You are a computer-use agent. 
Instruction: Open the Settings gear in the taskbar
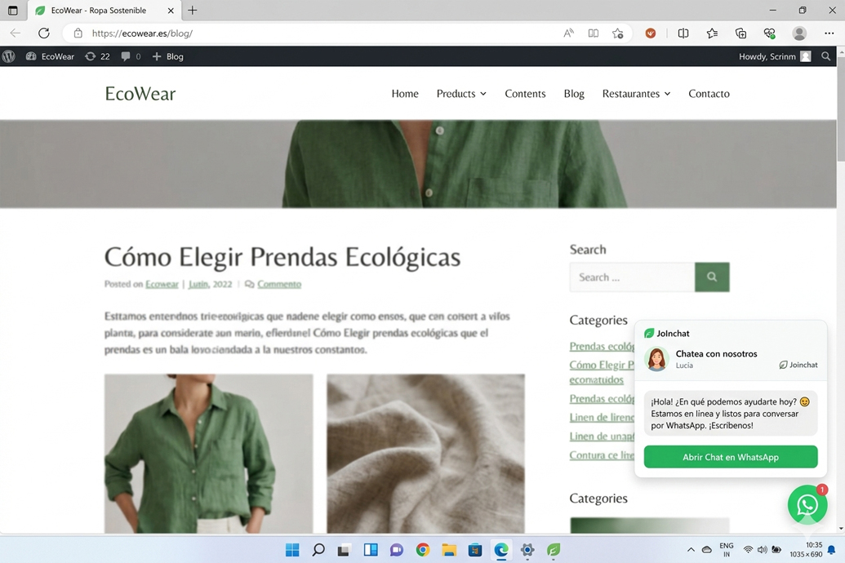point(527,550)
